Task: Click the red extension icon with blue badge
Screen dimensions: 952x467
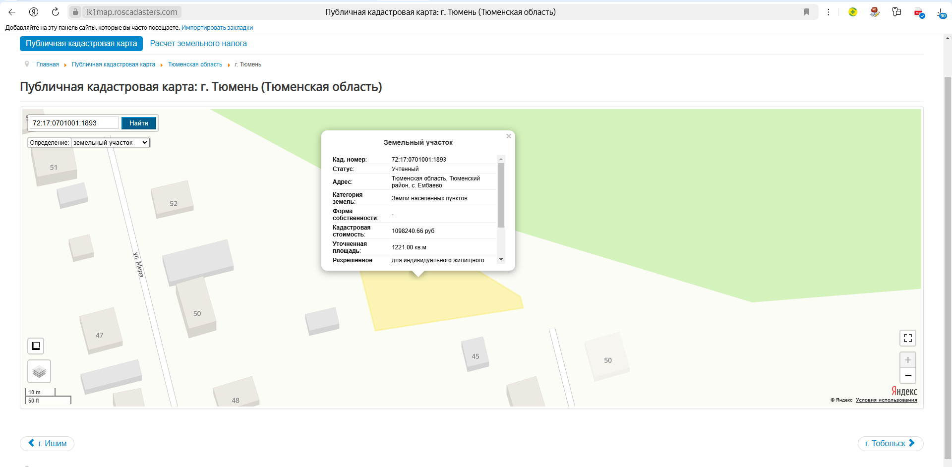Action: 919,13
